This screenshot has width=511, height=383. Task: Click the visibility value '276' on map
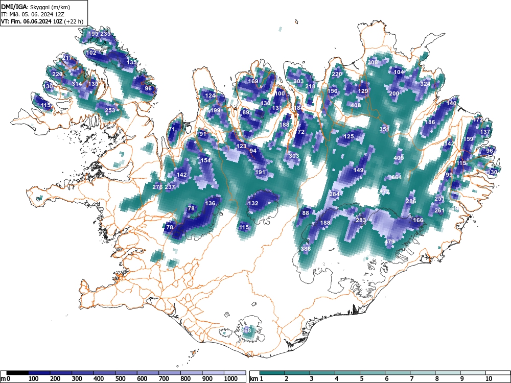point(157,187)
